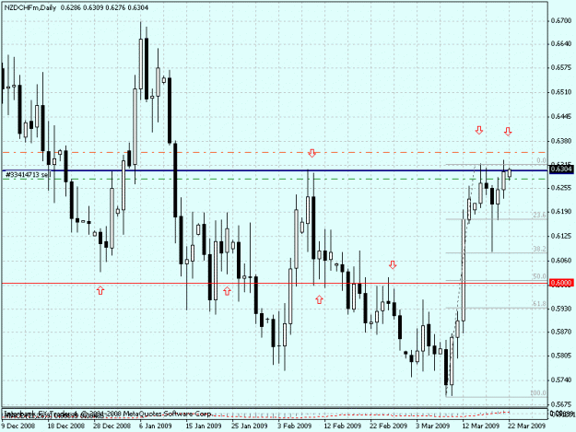Click the Fibonacci '0.0' level label
Viewport: 576px width, 432px height.
[x=542, y=160]
